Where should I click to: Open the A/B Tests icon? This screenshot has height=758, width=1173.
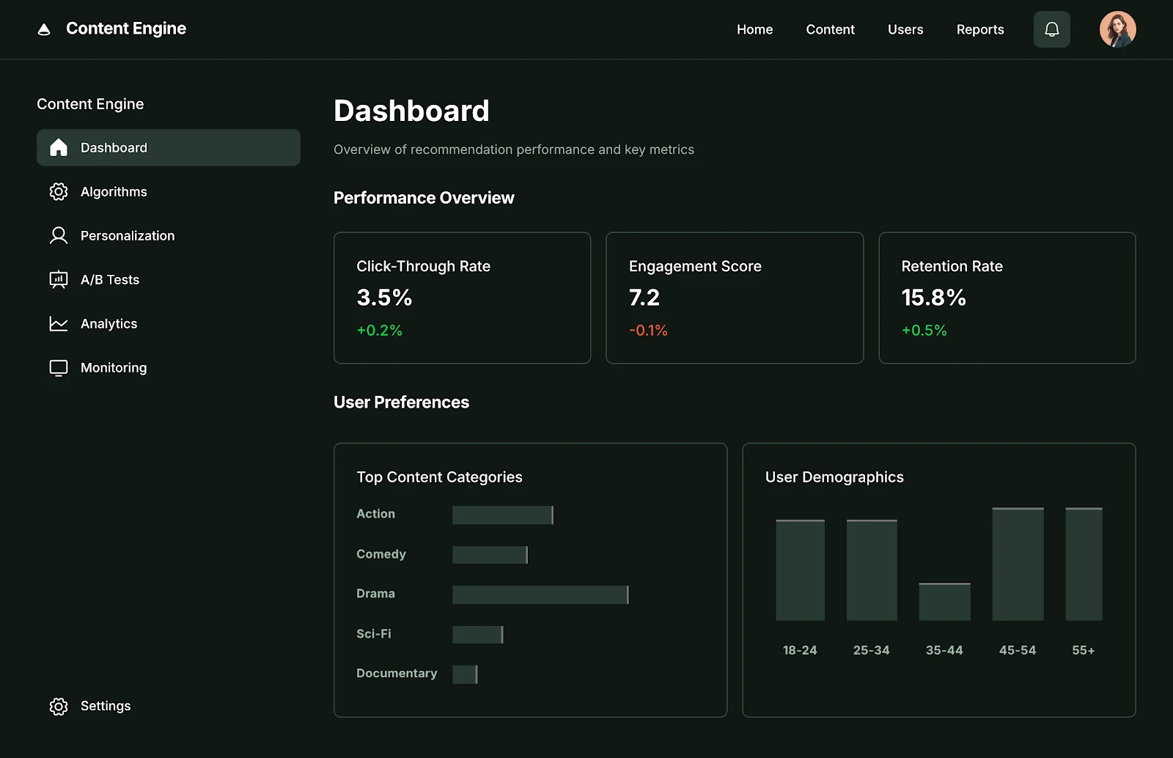click(58, 279)
